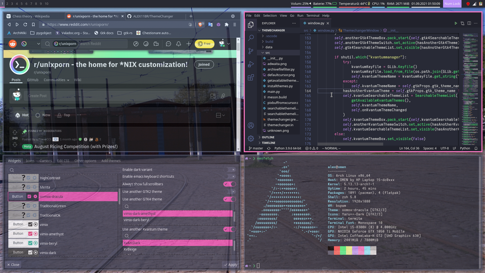Click the Settings gear icon in VS Code sidebar
This screenshot has width=485, height=273.
click(x=251, y=139)
